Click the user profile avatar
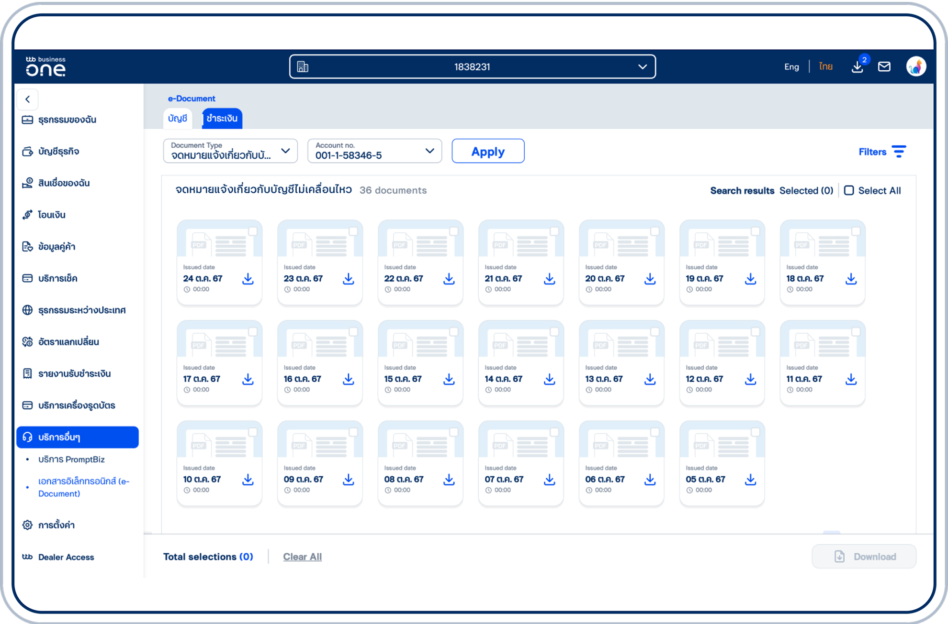Screen dimensions: 948x624 click(915, 66)
